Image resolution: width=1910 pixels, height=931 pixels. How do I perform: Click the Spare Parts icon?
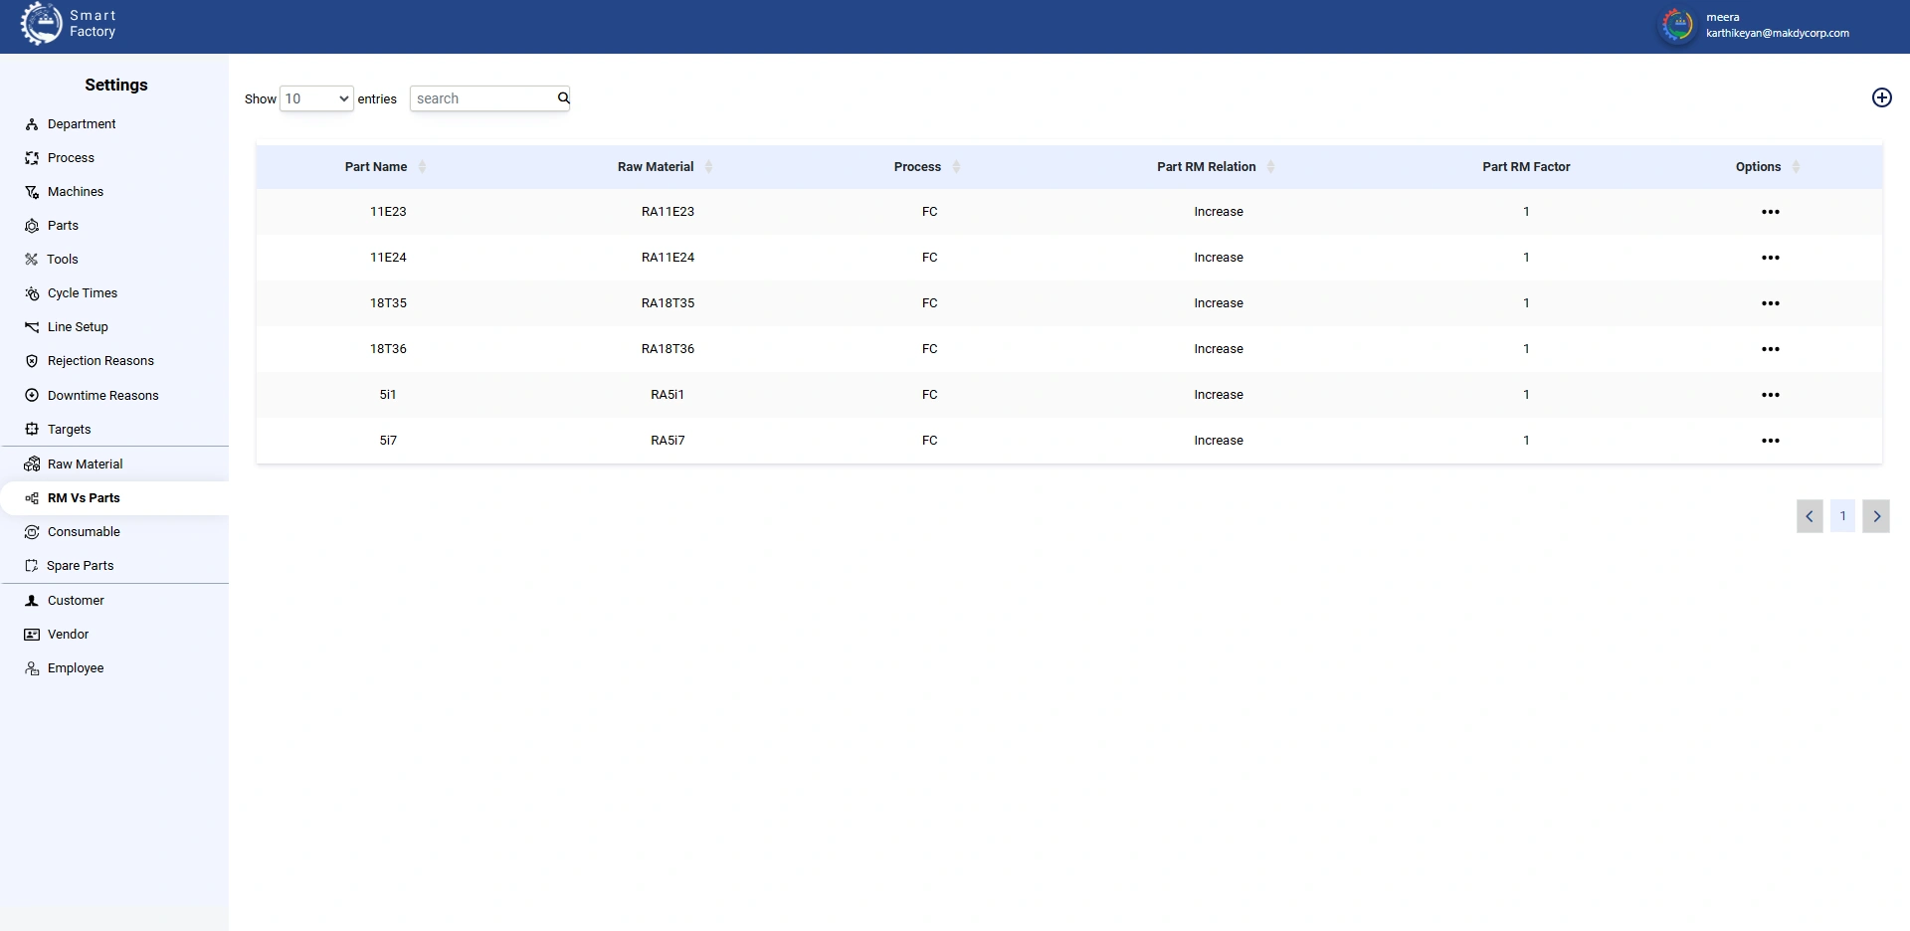32,566
